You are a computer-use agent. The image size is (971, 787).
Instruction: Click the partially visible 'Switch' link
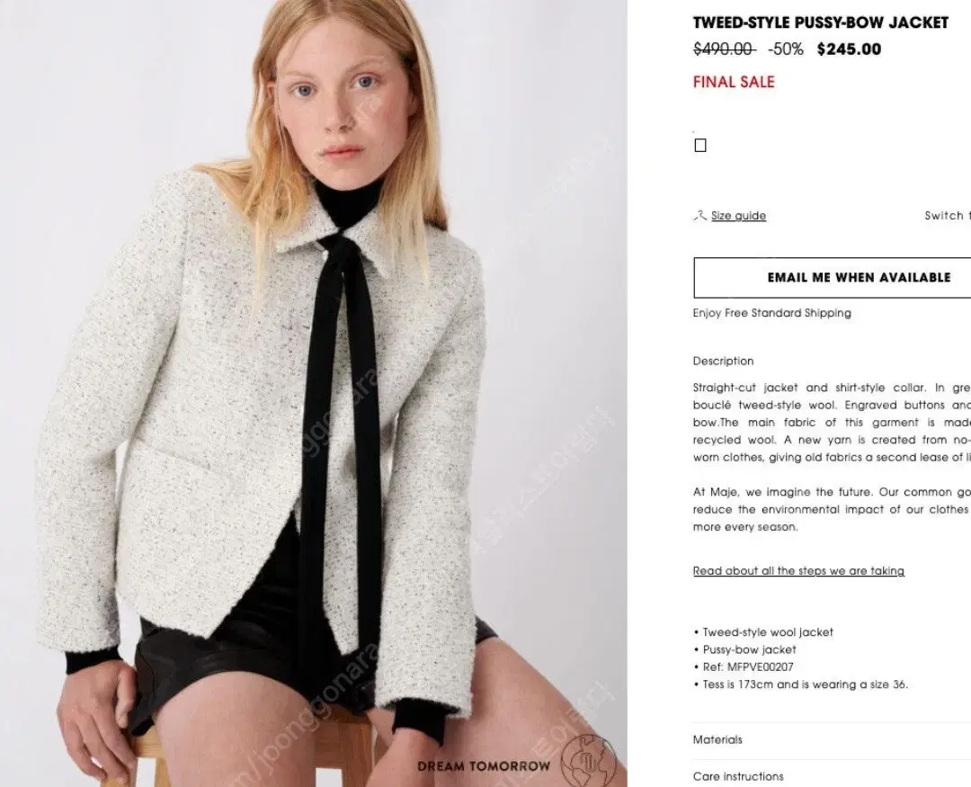point(947,216)
